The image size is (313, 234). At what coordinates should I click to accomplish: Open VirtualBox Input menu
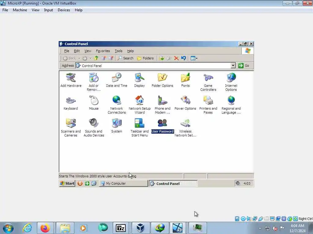[x=48, y=10]
